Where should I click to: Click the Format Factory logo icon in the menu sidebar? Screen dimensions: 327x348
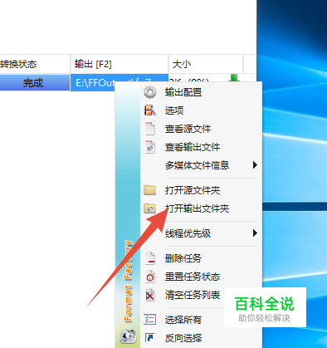(128, 336)
